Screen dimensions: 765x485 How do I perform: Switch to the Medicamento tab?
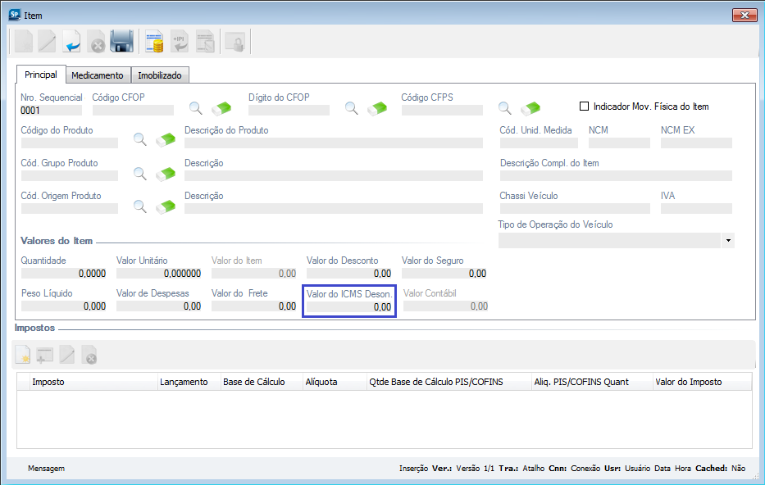(x=98, y=75)
